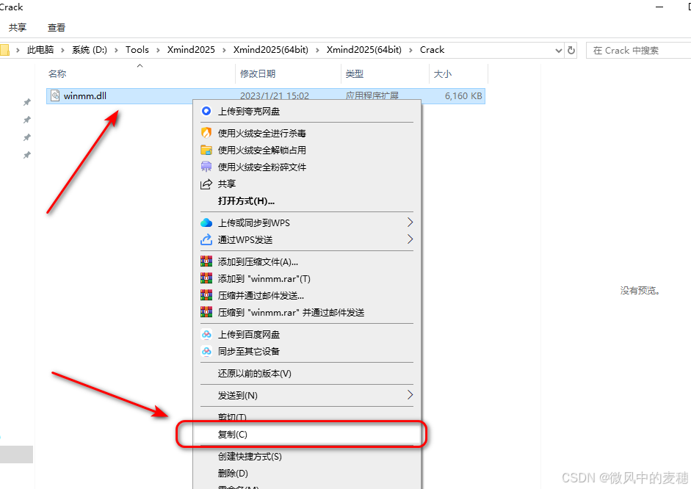Open the 共享 ribbon tab

click(18, 27)
